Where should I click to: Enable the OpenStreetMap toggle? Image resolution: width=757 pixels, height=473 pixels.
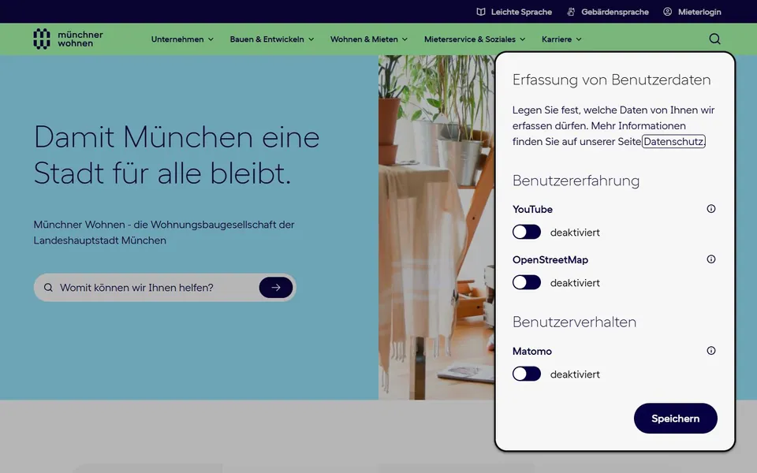point(526,282)
